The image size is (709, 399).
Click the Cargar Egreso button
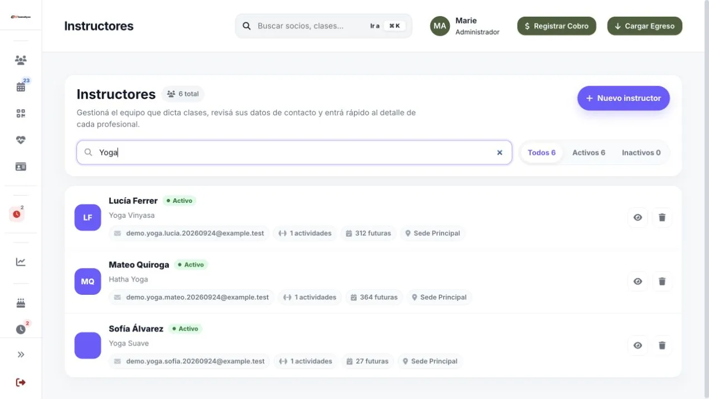pyautogui.click(x=644, y=26)
